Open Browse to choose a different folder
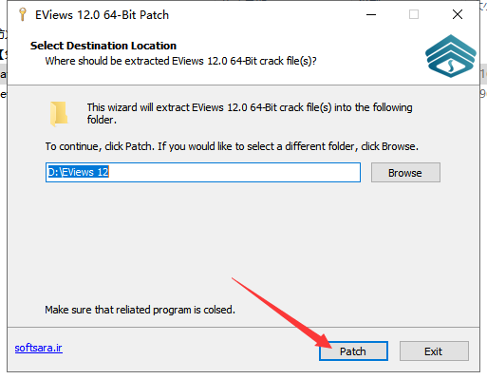Screen dimensions: 487x379 pyautogui.click(x=405, y=173)
